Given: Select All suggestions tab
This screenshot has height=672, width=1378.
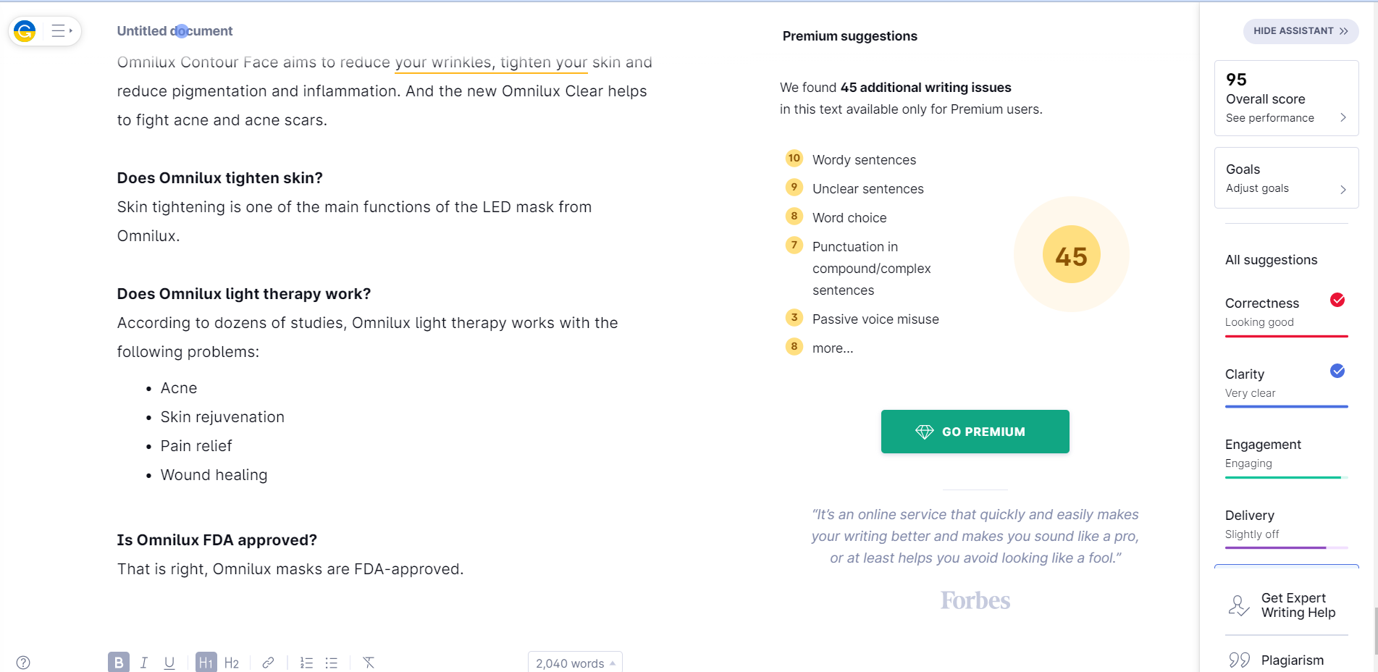Looking at the screenshot, I should pyautogui.click(x=1271, y=260).
